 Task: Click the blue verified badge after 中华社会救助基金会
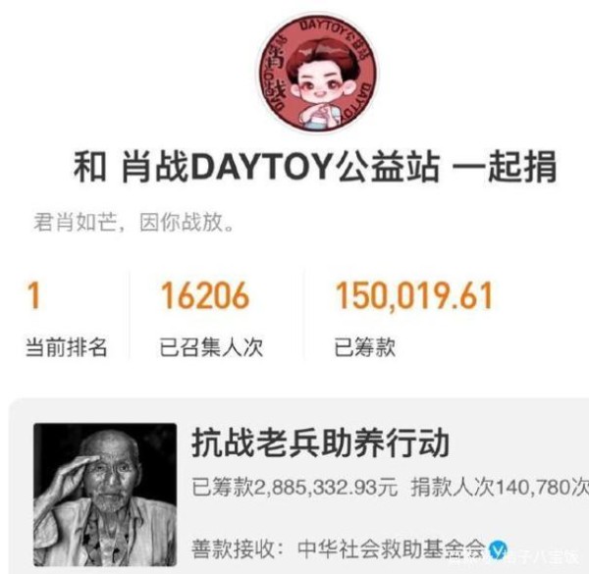pyautogui.click(x=498, y=549)
